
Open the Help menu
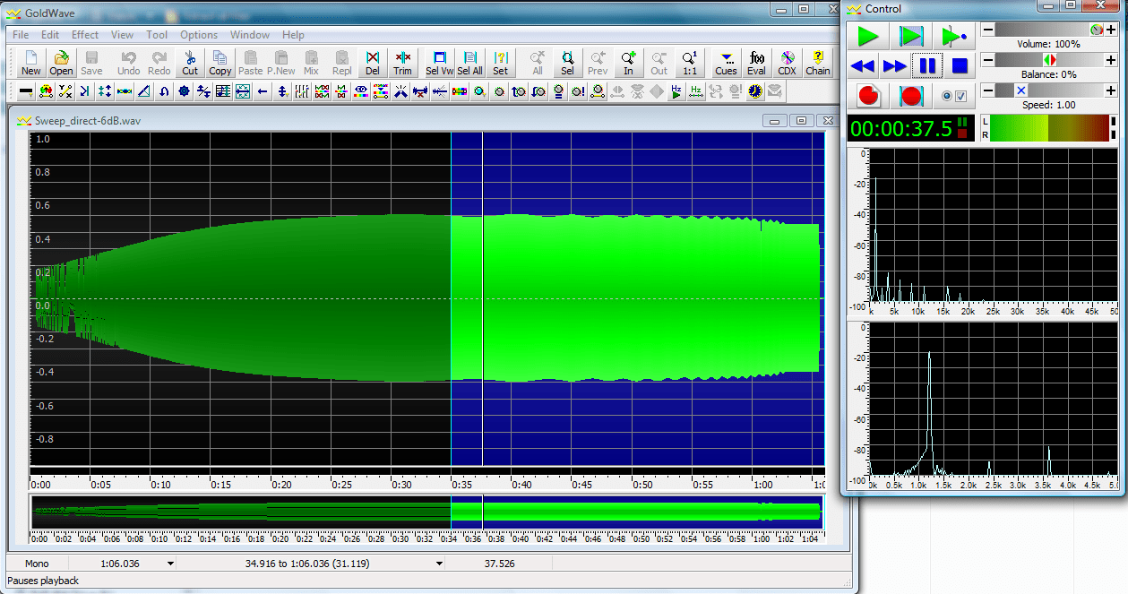click(293, 35)
